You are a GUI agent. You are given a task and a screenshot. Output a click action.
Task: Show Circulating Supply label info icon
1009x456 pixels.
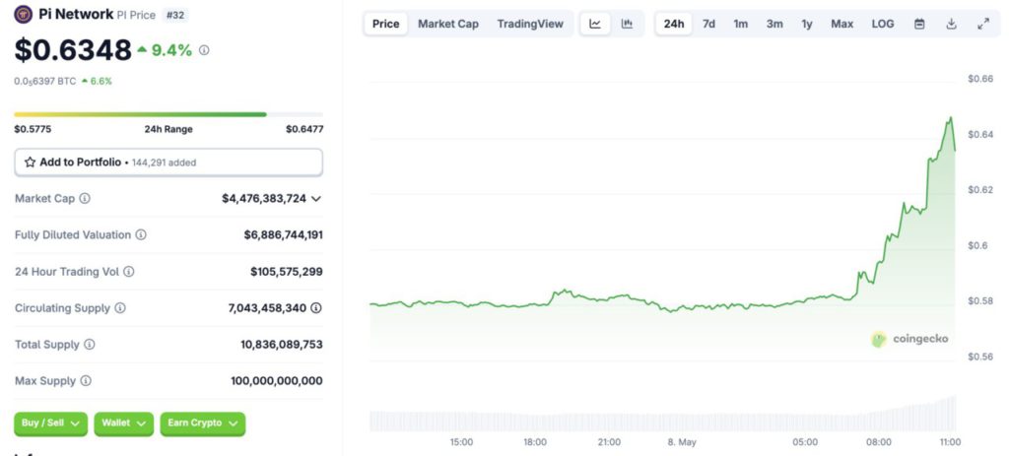(120, 308)
